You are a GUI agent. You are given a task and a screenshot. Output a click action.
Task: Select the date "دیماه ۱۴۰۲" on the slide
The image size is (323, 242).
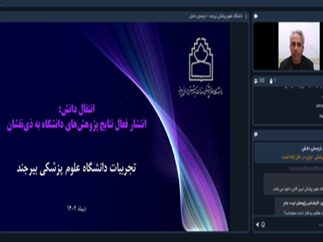[77, 209]
